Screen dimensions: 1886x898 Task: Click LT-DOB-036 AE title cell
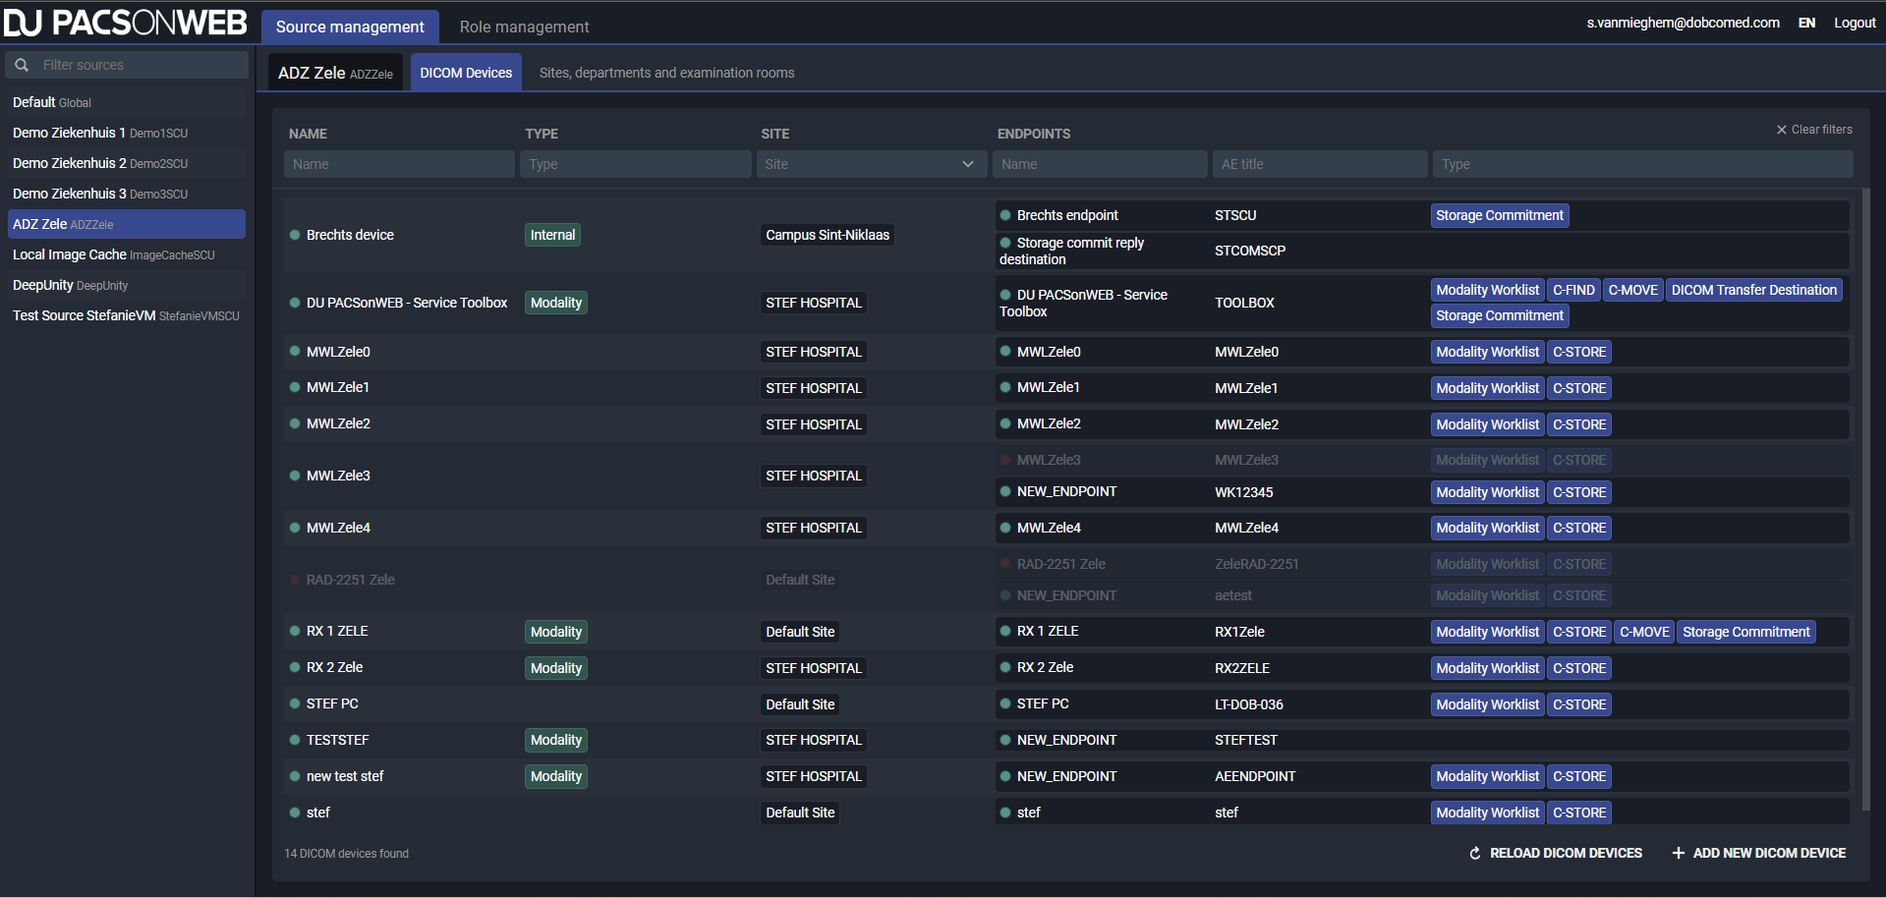[1248, 704]
